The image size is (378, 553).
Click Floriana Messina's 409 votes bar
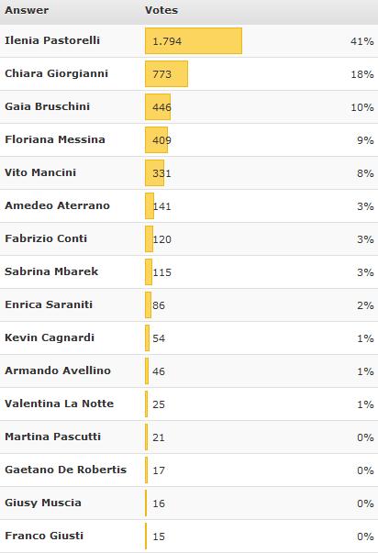tap(156, 140)
